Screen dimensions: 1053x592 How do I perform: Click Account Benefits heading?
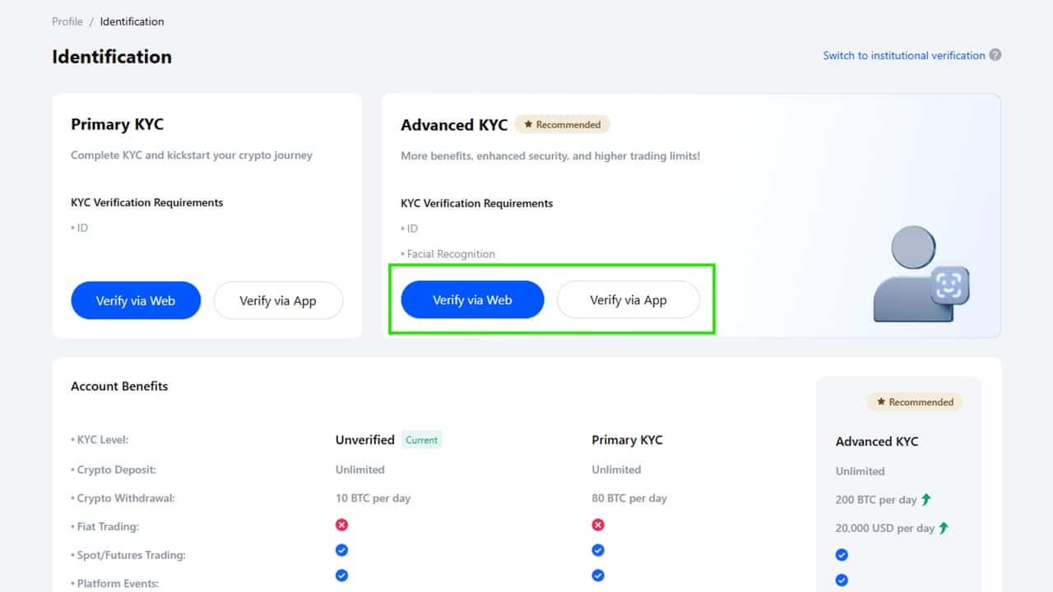click(119, 386)
